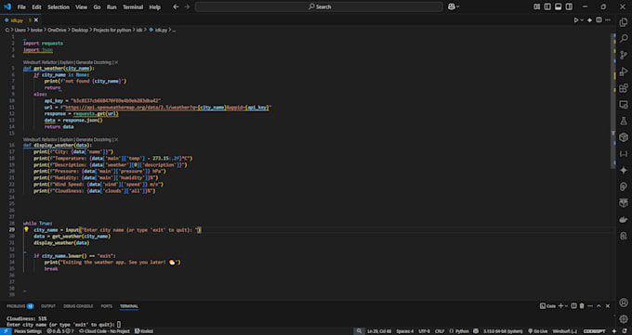Go back with navigation arrow

point(176,6)
